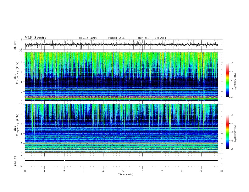Click the ch.1(V) waveform trace panel
The height and width of the screenshot is (192, 249).
point(124,45)
